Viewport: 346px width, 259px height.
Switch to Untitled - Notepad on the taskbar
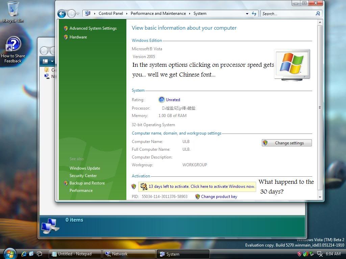(75, 254)
